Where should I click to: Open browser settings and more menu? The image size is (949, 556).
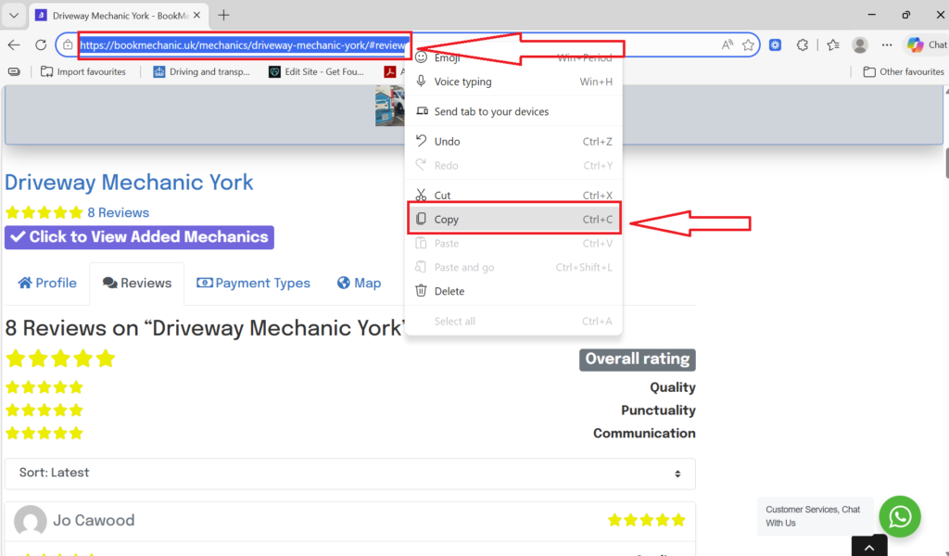888,44
